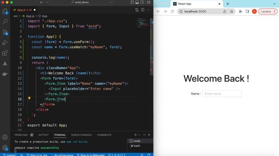The width and height of the screenshot is (279, 156).
Task: Bookmark the page with the star icon
Action: 231,12
